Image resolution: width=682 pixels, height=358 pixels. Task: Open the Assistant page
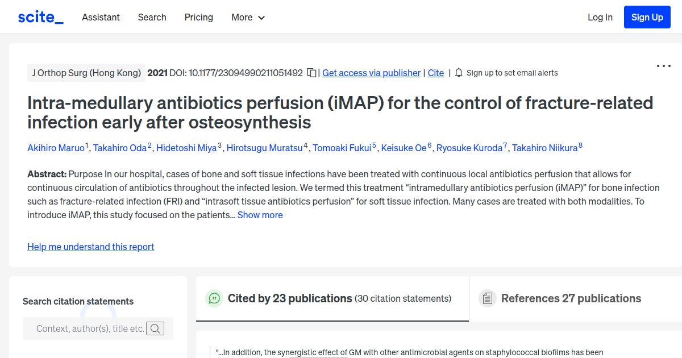(x=101, y=17)
